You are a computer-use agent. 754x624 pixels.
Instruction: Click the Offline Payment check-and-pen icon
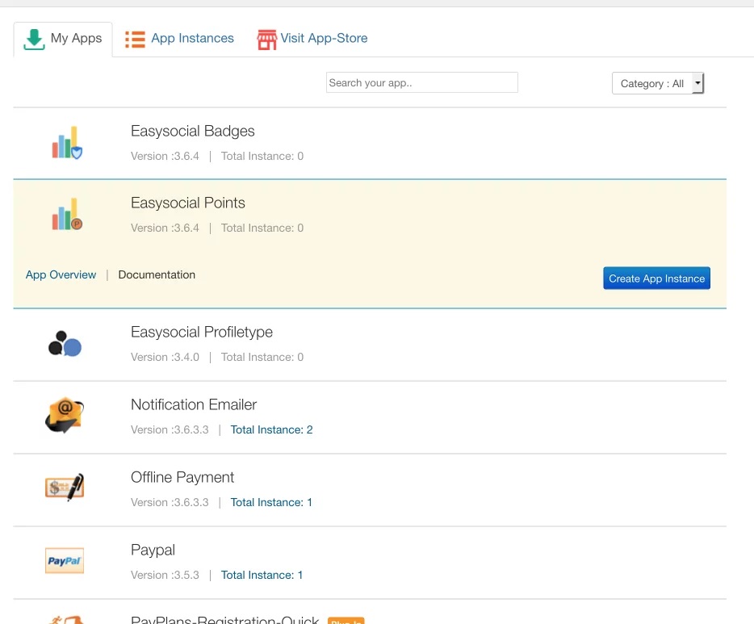65,488
